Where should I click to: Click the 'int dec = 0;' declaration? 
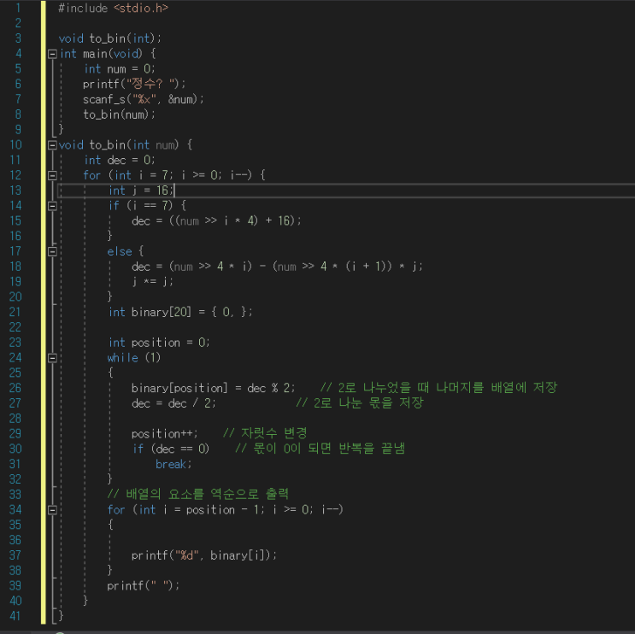click(120, 160)
